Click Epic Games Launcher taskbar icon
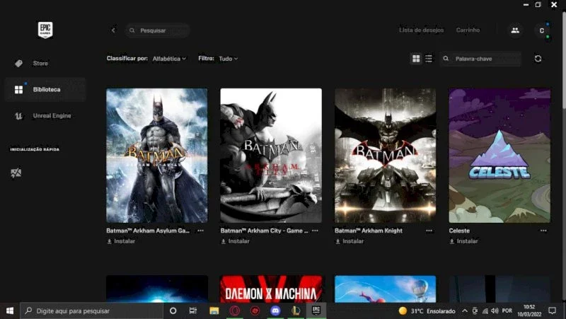Viewport: 566px width, 319px height. point(316,311)
